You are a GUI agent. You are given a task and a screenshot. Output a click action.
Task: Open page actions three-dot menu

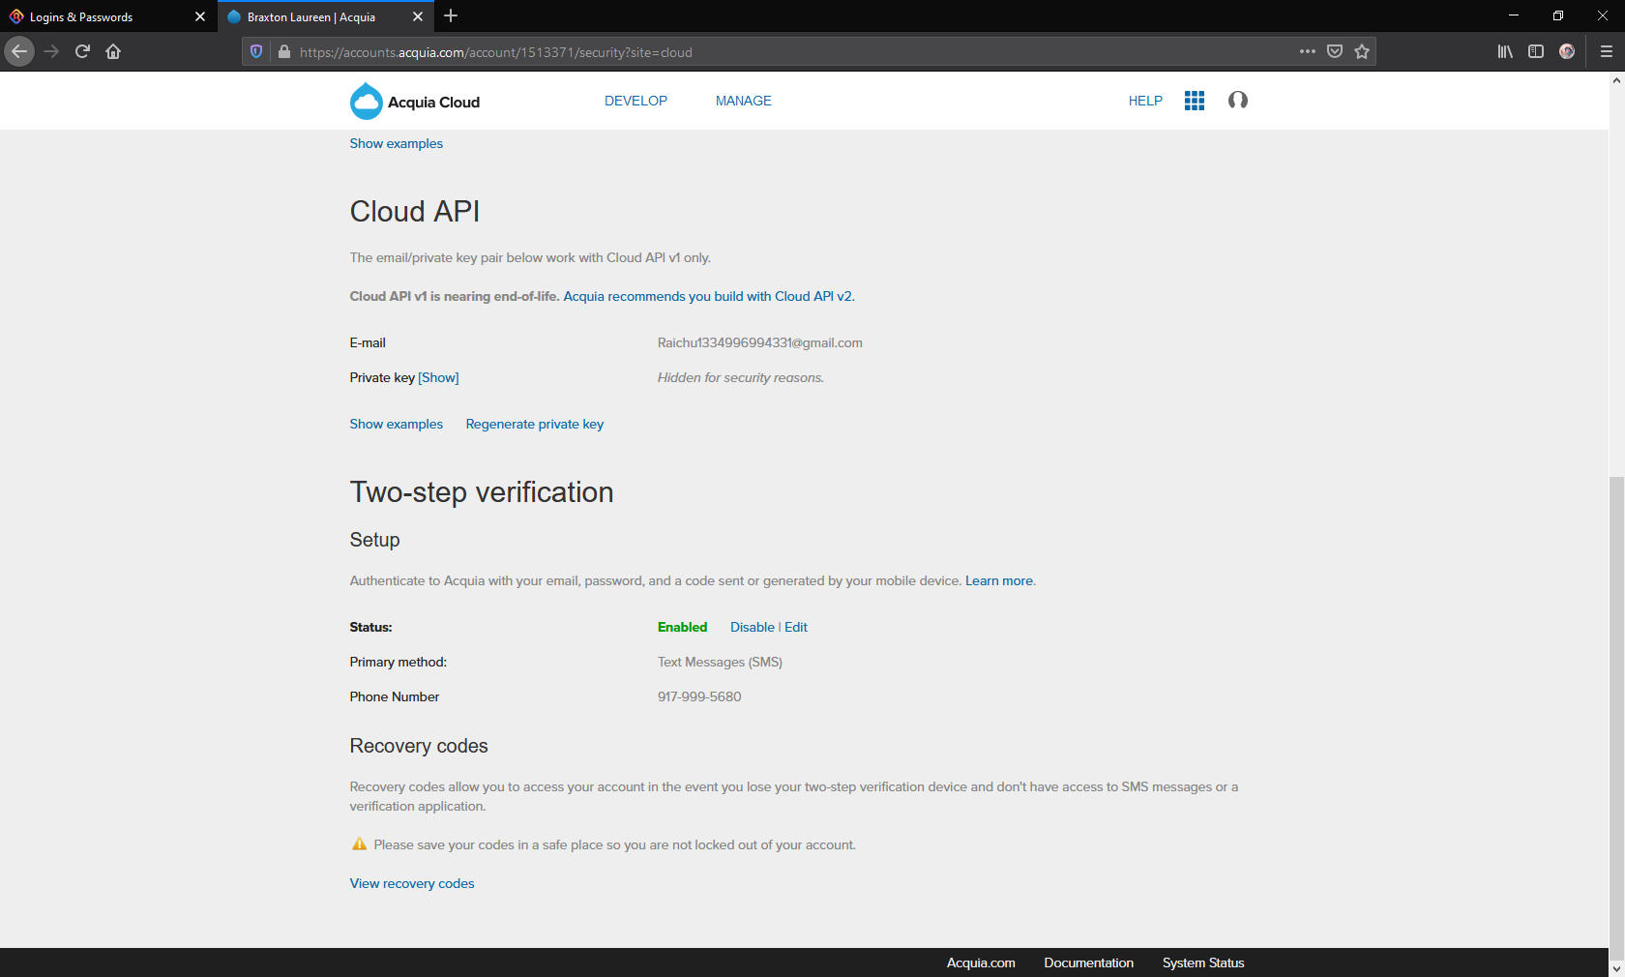pyautogui.click(x=1308, y=51)
